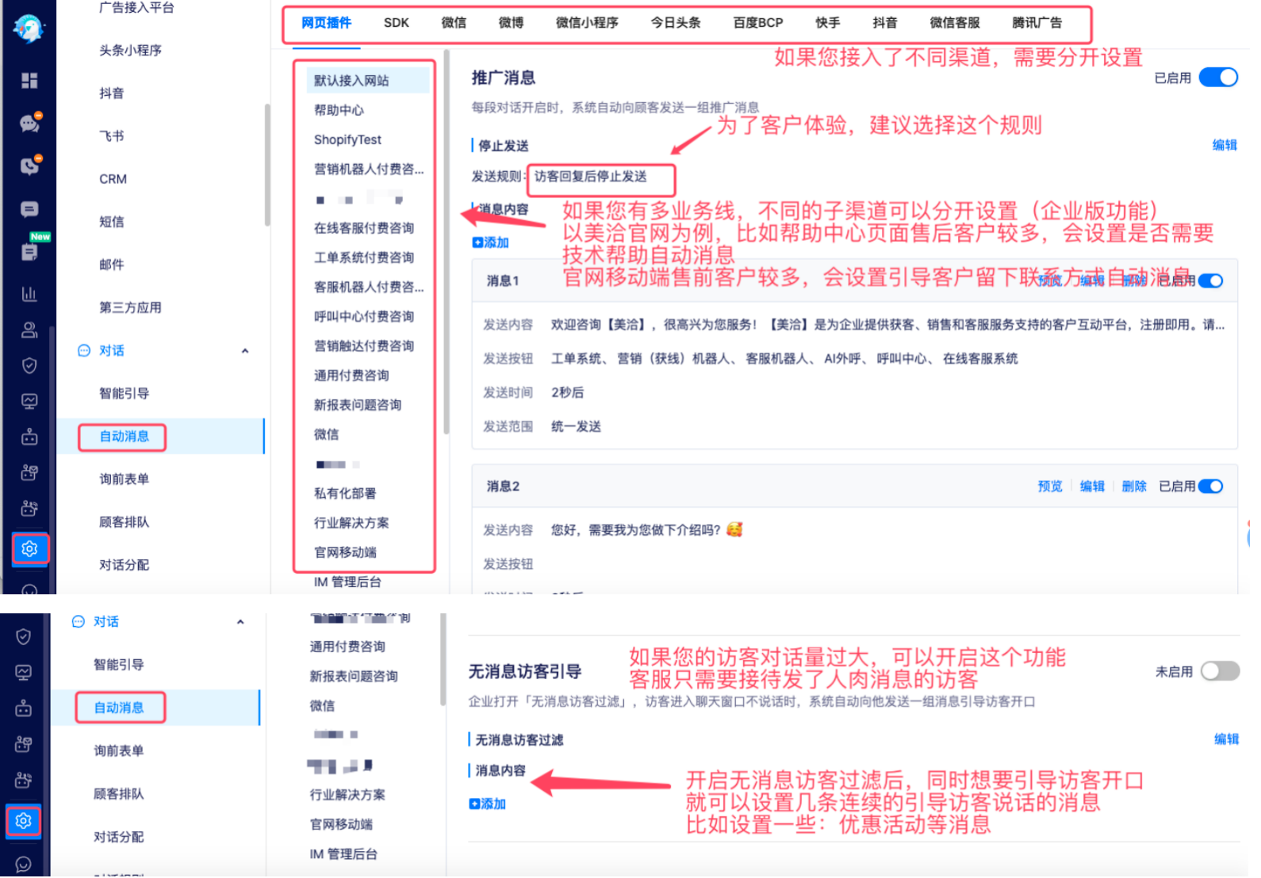
Task: Click the plus icon of 添加 under 消息内容 above 消息1
Action: click(x=477, y=242)
